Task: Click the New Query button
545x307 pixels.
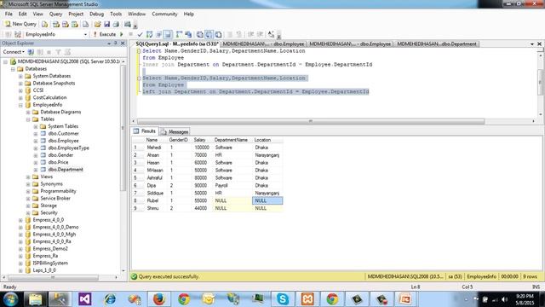Action: point(20,24)
